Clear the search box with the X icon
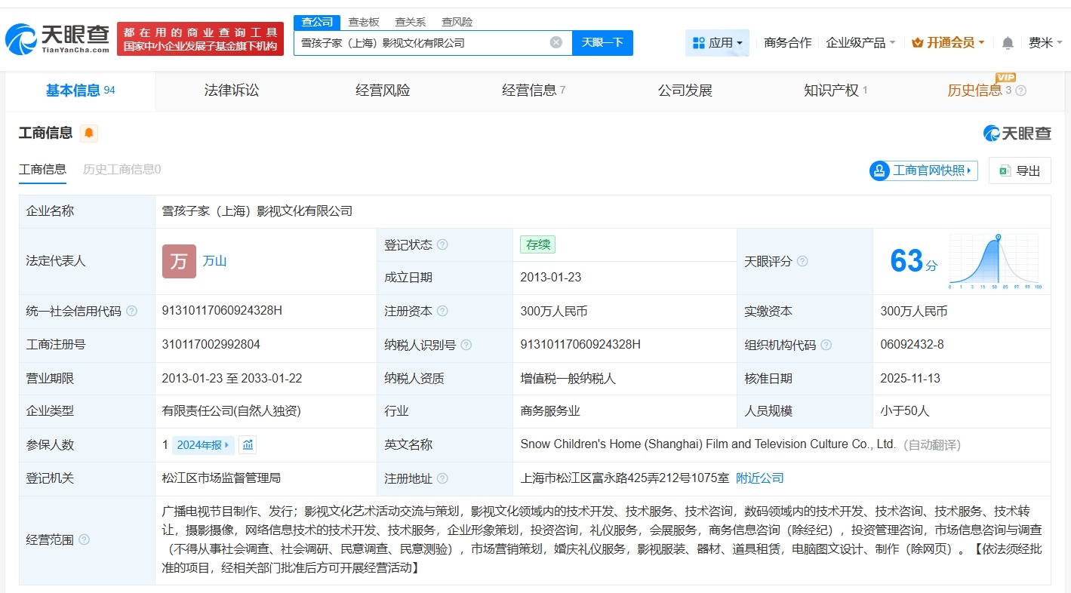This screenshot has width=1071, height=593. [x=556, y=42]
